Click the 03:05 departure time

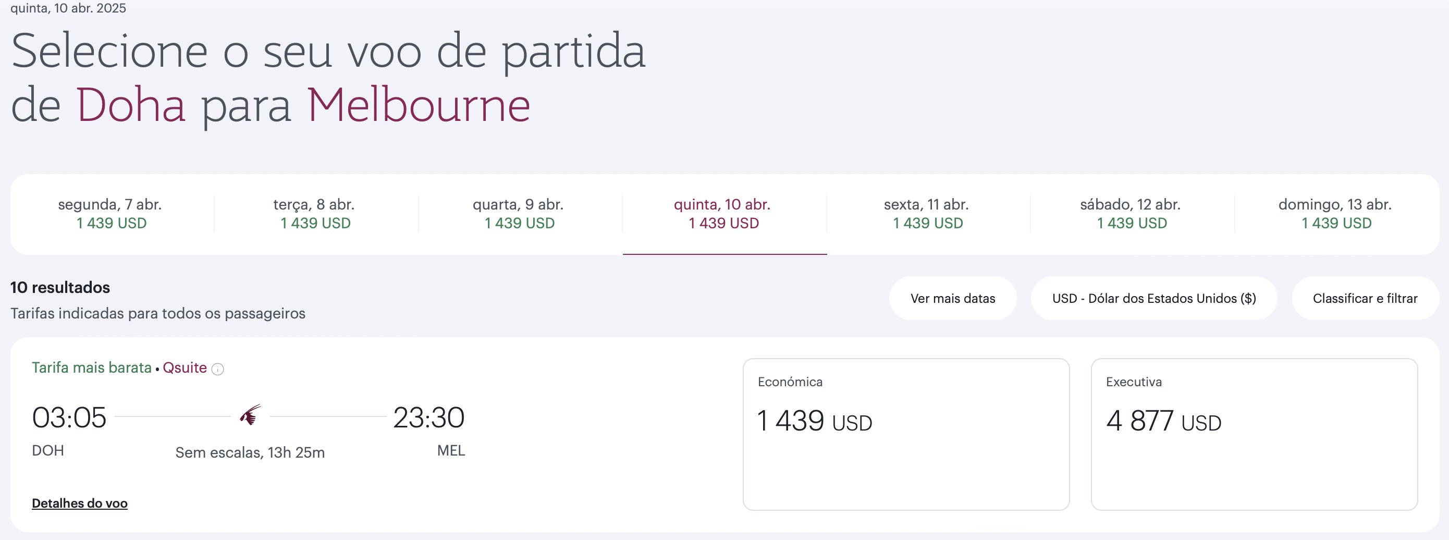tap(69, 418)
